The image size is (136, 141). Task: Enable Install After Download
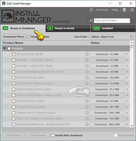pyautogui.click(x=53, y=135)
